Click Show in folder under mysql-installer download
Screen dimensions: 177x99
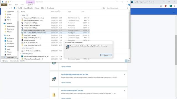point(66,82)
